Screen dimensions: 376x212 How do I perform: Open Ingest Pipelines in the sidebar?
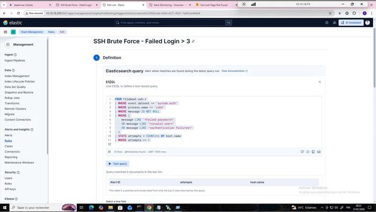pyautogui.click(x=15, y=60)
